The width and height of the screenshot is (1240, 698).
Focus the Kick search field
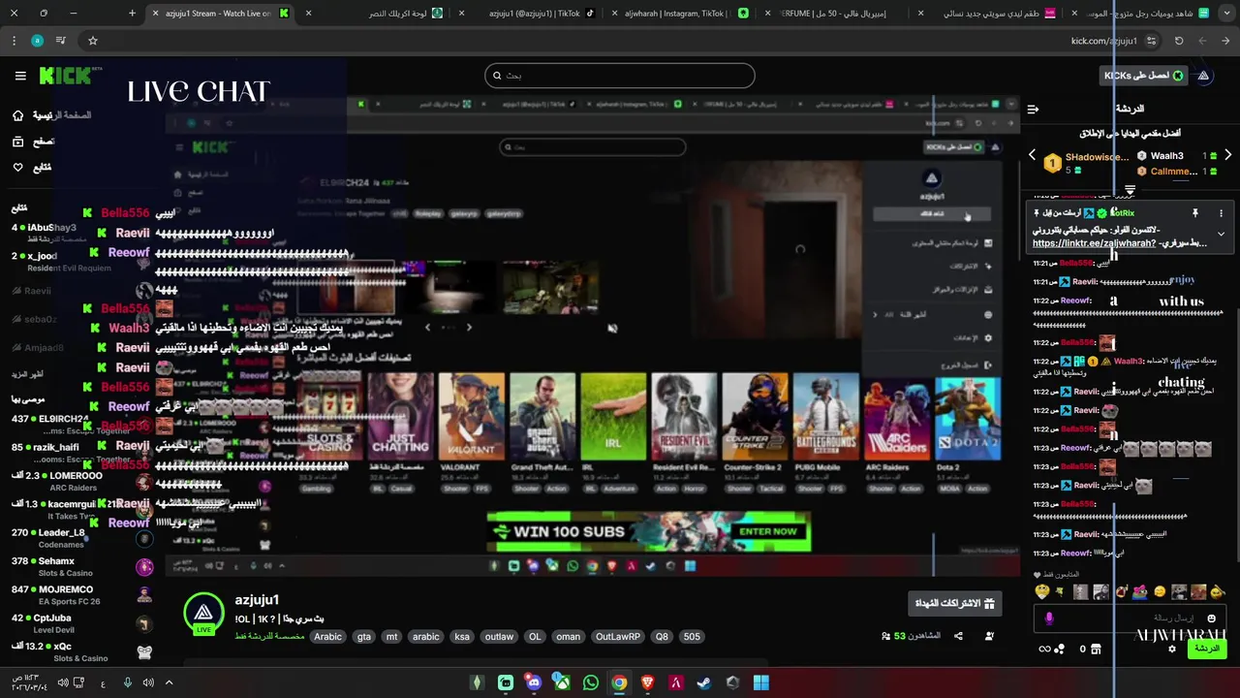click(x=620, y=76)
